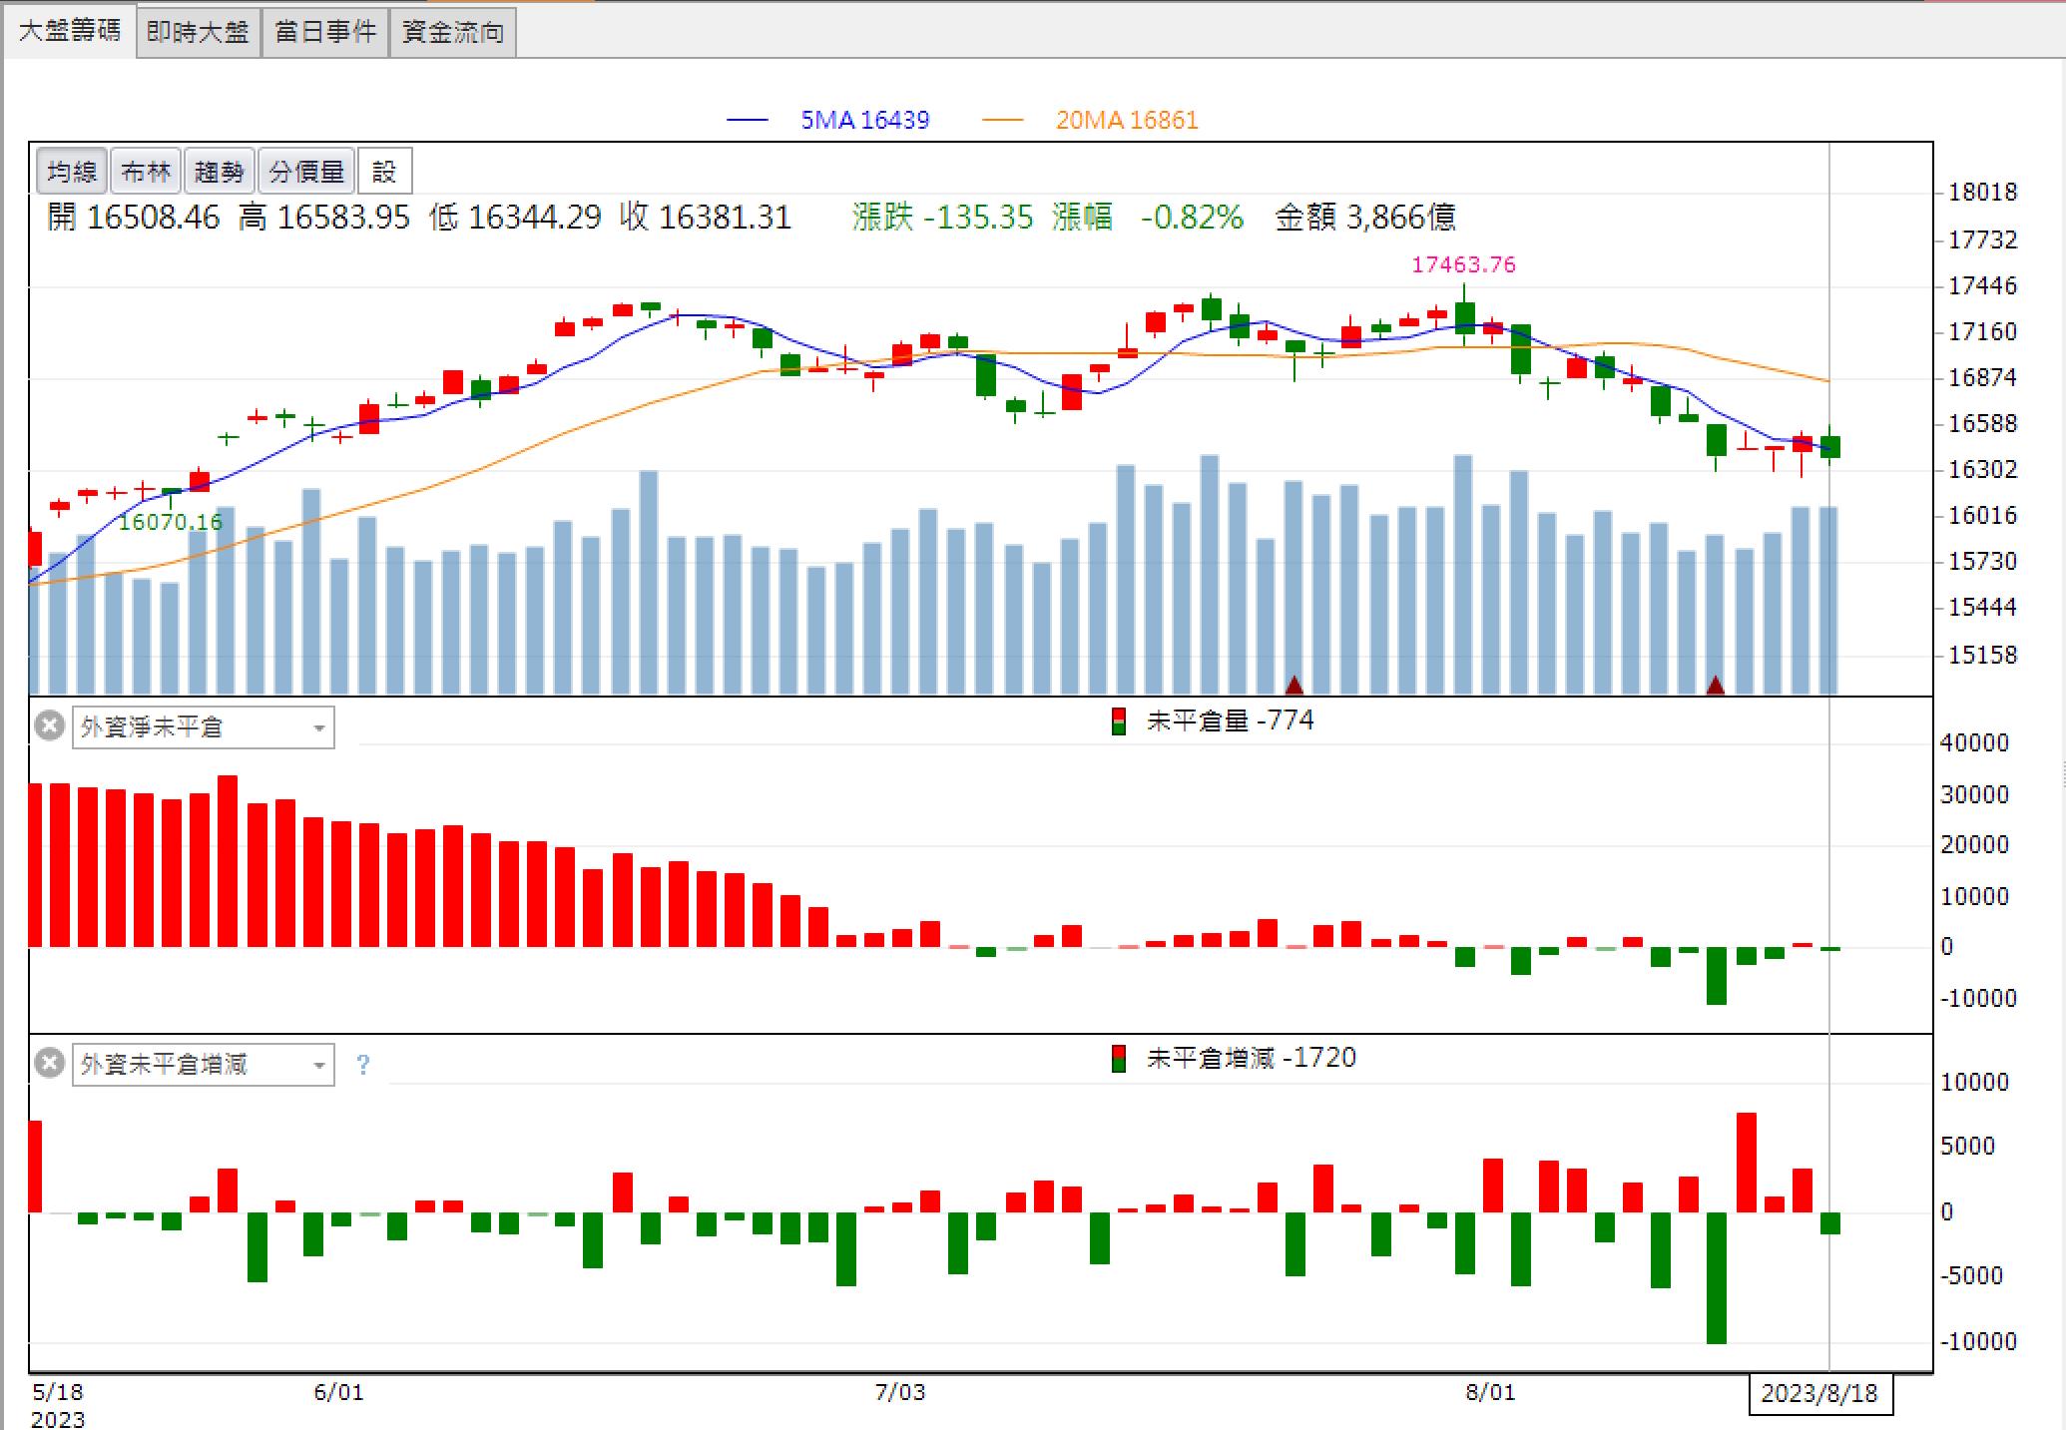Click the 8/01 date axis label
Viewport: 2066px width, 1430px height.
1491,1392
